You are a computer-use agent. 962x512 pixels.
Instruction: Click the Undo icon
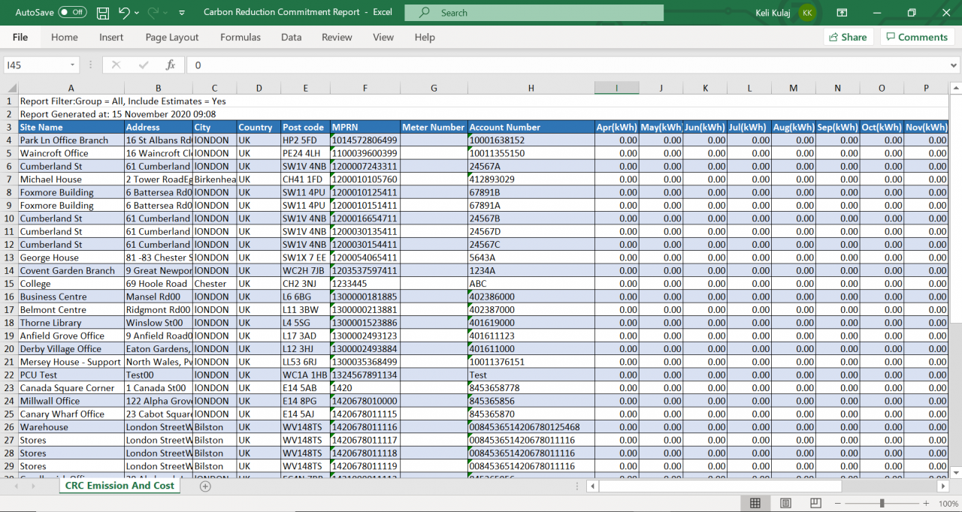[x=123, y=12]
